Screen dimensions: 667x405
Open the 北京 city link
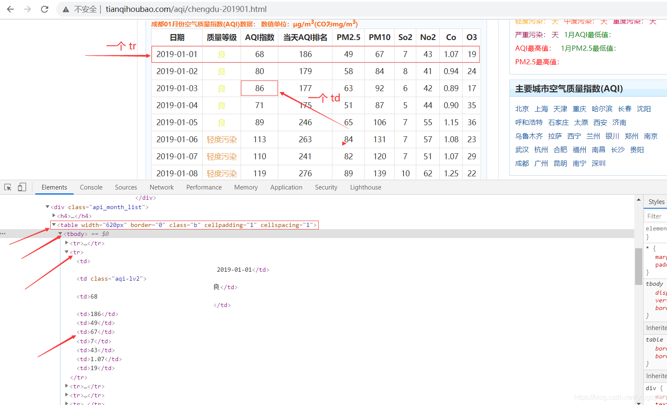522,109
